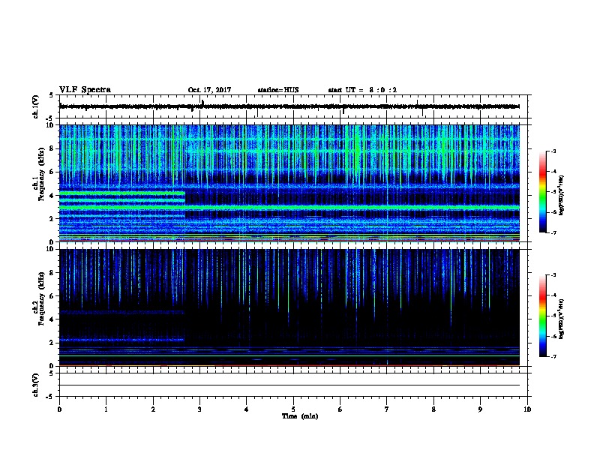The image size is (594, 459).
Task: Click the "Time (min)" x-axis label
Action: click(x=300, y=416)
